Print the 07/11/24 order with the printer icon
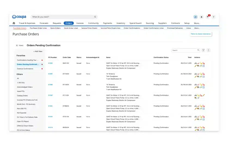 point(196,95)
